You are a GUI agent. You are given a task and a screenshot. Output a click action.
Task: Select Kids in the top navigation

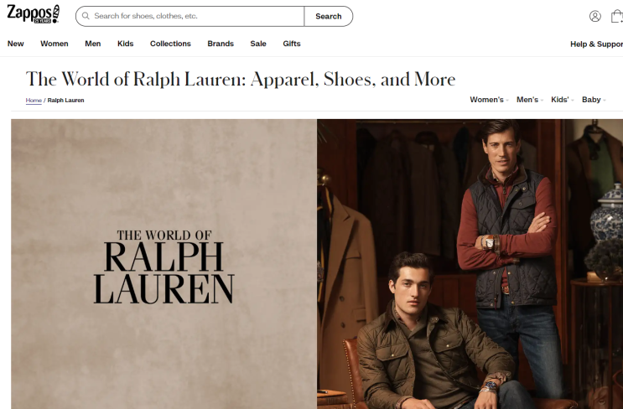pos(125,44)
